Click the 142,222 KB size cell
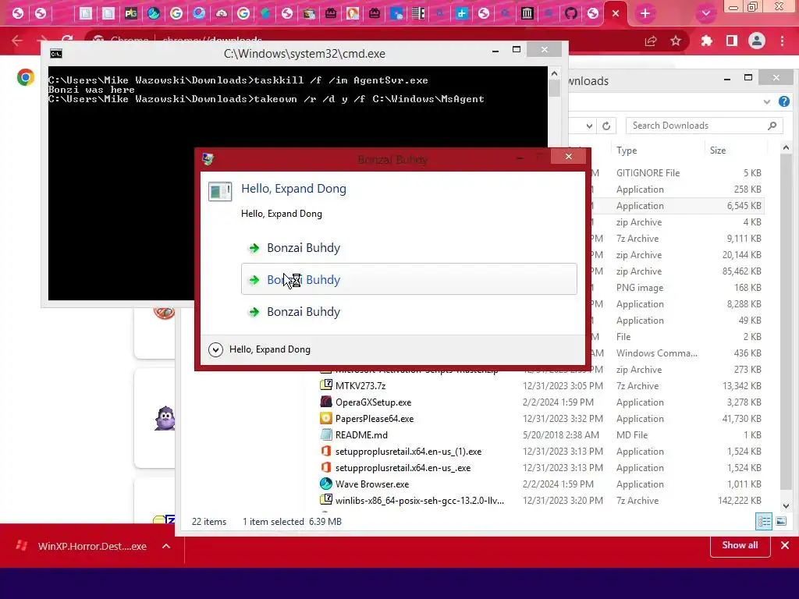This screenshot has width=799, height=599. [x=740, y=500]
